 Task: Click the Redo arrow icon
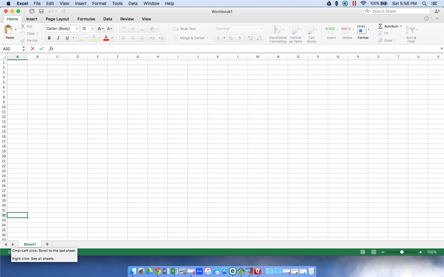pos(63,11)
